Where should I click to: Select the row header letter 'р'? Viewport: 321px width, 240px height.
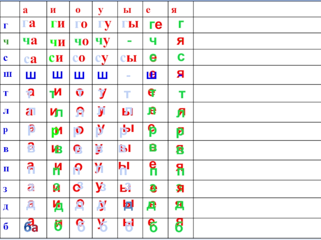pyautogui.click(x=6, y=130)
